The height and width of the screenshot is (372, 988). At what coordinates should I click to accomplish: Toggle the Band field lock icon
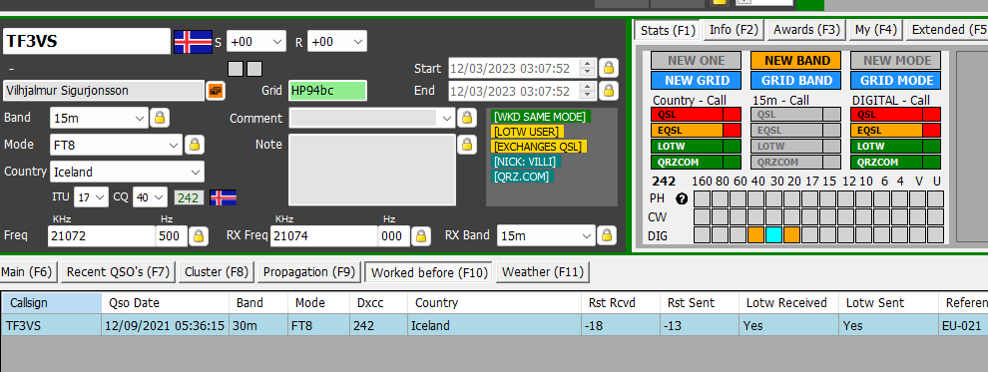coord(160,118)
